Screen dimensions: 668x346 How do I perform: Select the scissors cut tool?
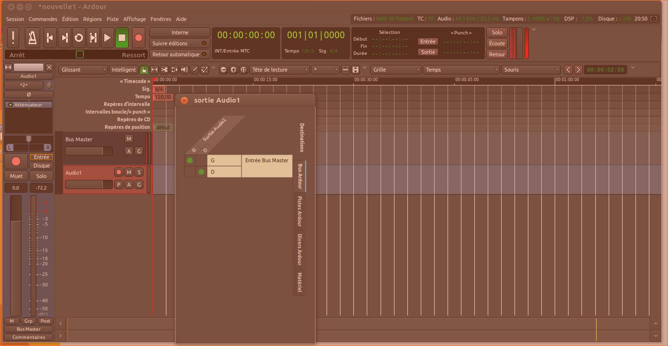[x=164, y=70]
